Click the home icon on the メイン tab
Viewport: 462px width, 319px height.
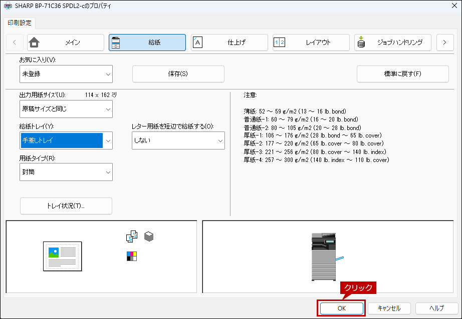35,42
